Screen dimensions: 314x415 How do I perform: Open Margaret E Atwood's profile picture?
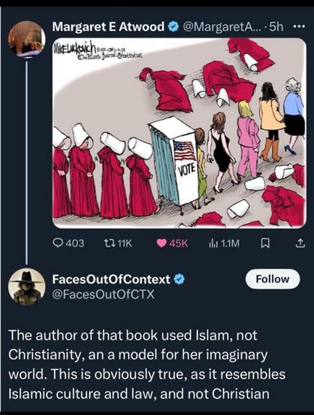click(x=26, y=39)
